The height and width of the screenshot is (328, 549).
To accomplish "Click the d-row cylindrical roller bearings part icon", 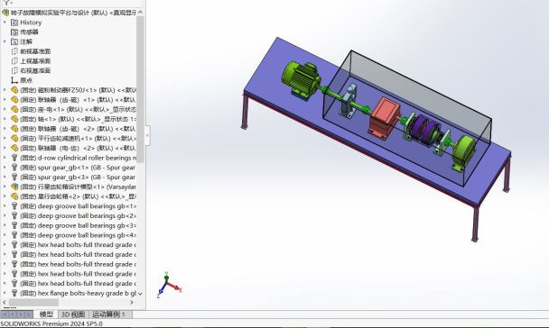I will point(14,158).
